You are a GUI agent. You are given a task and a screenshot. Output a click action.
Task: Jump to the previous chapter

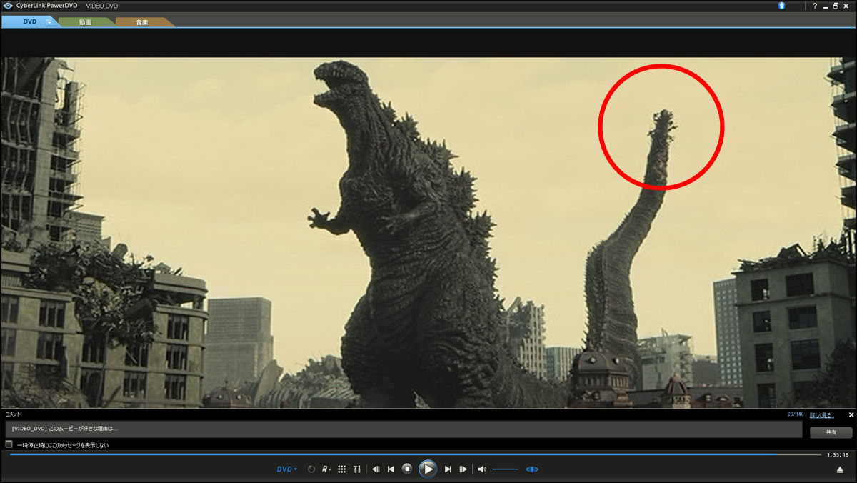pyautogui.click(x=391, y=469)
